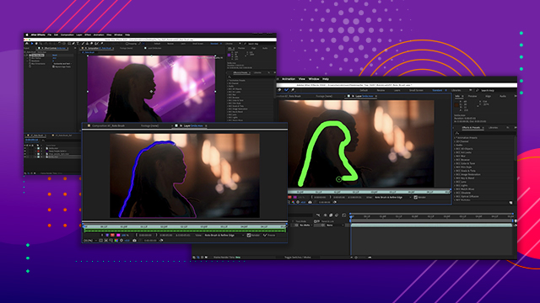Open the View dropdown in the blue-outline Layer panel
Image resolution: width=540 pixels, height=303 pixels.
[224, 236]
